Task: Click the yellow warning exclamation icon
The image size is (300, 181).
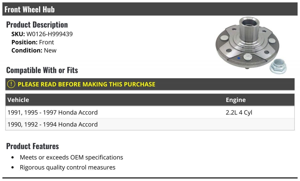Action: point(11,84)
